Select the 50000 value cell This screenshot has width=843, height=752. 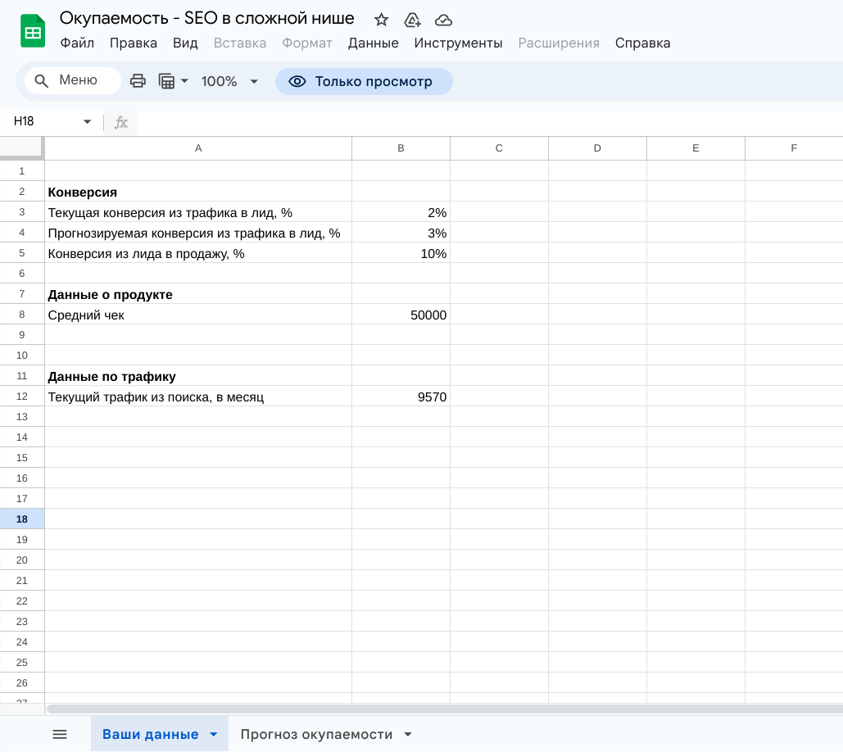tap(401, 315)
